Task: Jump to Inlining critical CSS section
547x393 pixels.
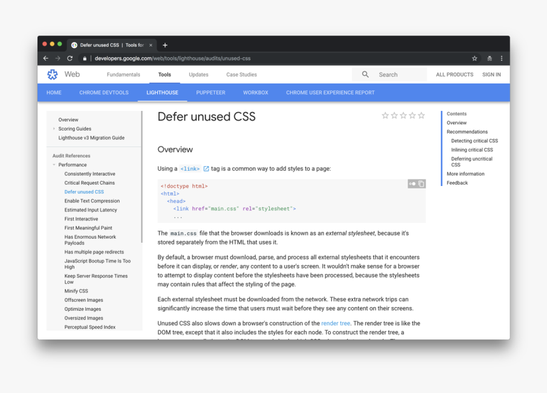Action: pos(472,150)
